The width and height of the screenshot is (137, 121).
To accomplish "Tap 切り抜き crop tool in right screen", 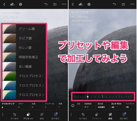I will [83, 116].
